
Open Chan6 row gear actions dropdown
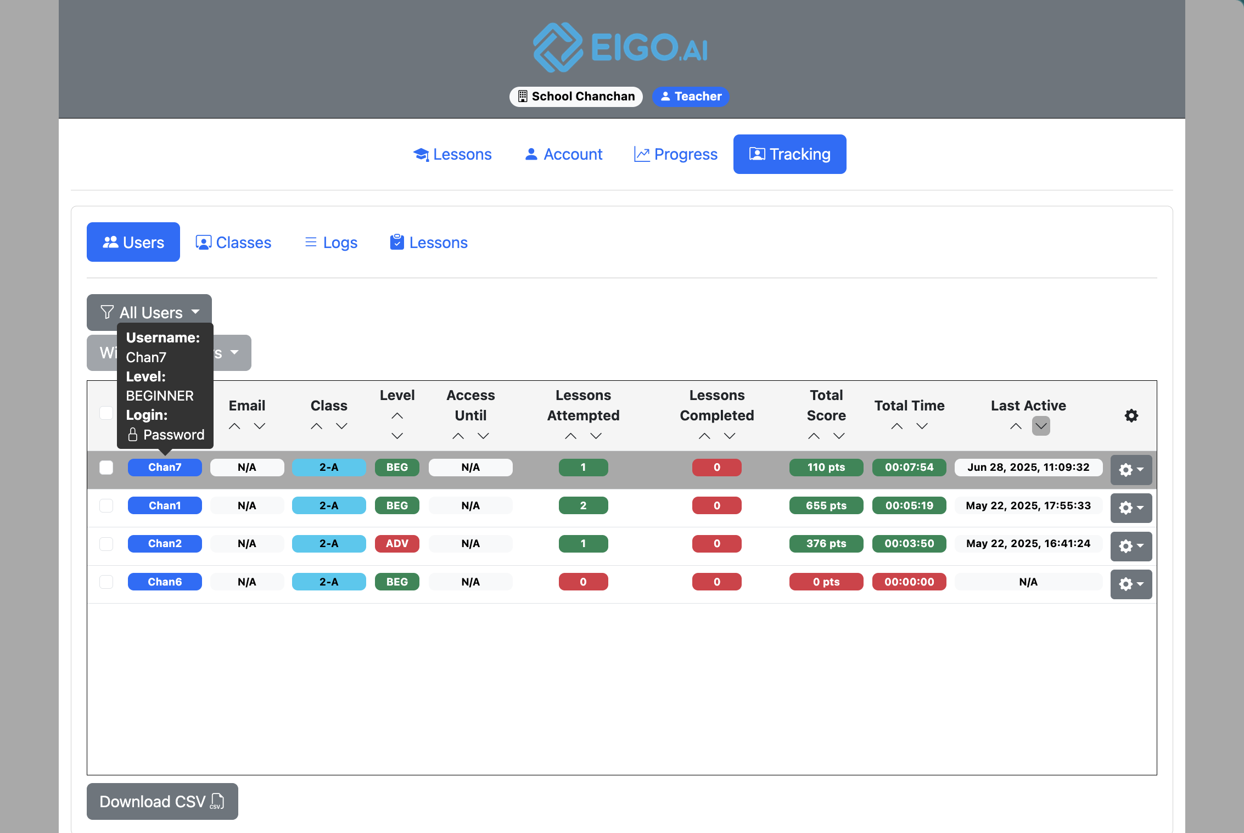(x=1131, y=584)
